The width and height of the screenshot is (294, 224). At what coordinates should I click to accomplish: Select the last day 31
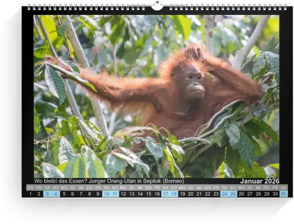[283, 194]
